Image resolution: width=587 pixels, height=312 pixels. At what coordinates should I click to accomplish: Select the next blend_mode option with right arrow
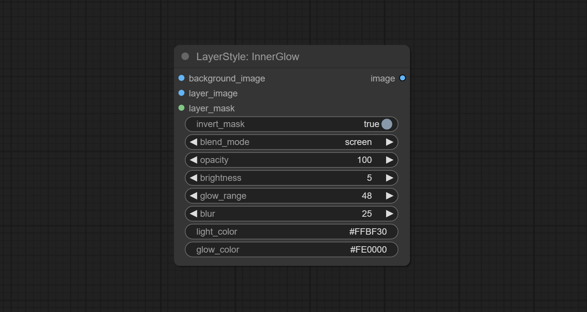(389, 142)
